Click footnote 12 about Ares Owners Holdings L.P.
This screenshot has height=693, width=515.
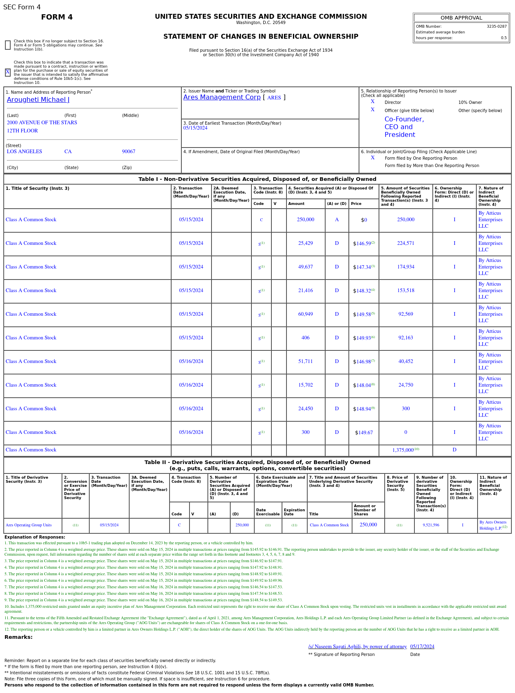pyautogui.click(x=252, y=629)
